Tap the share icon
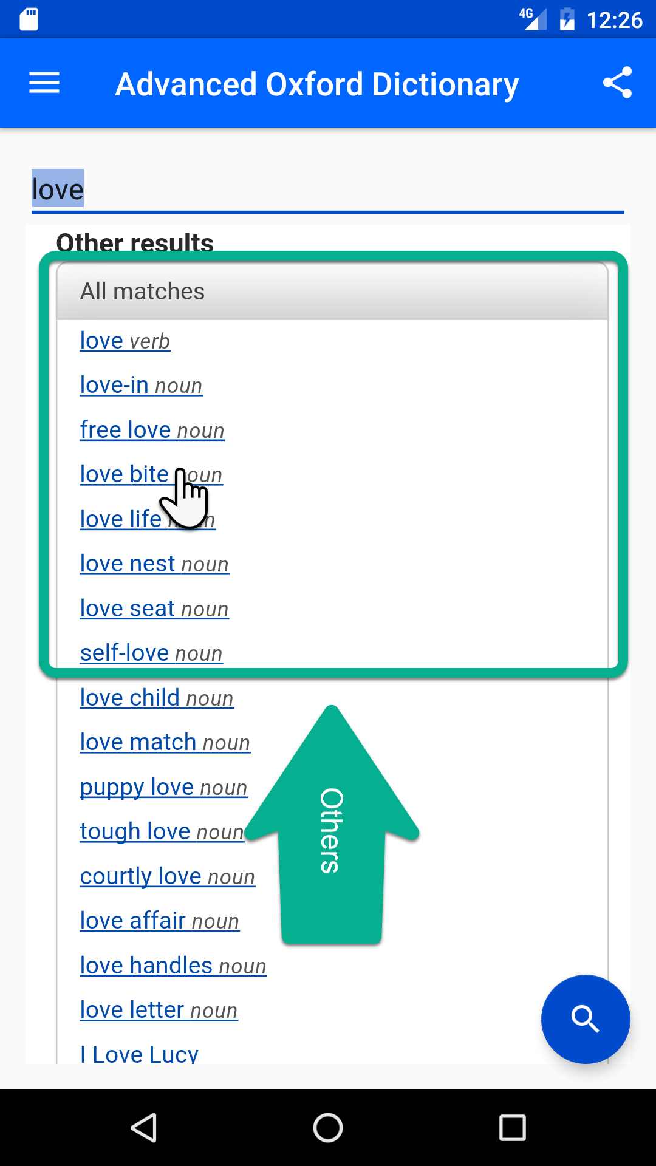 coord(618,83)
